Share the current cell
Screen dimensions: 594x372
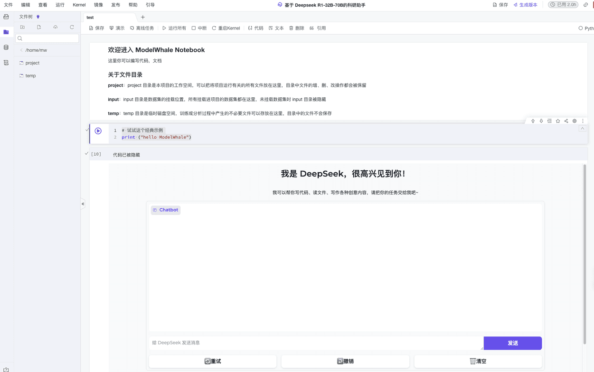point(566,121)
